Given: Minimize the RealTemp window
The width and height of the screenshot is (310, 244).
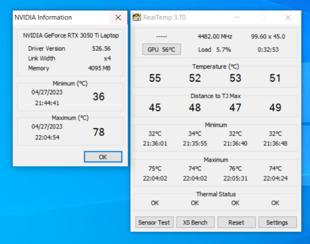Looking at the screenshot, I should 237,17.
